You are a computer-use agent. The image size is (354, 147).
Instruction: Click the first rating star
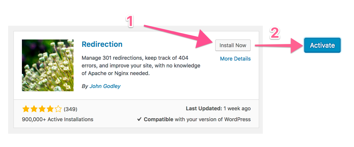point(26,109)
